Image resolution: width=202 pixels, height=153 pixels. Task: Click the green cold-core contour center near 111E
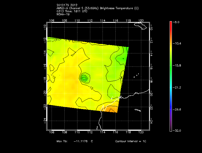84,78
